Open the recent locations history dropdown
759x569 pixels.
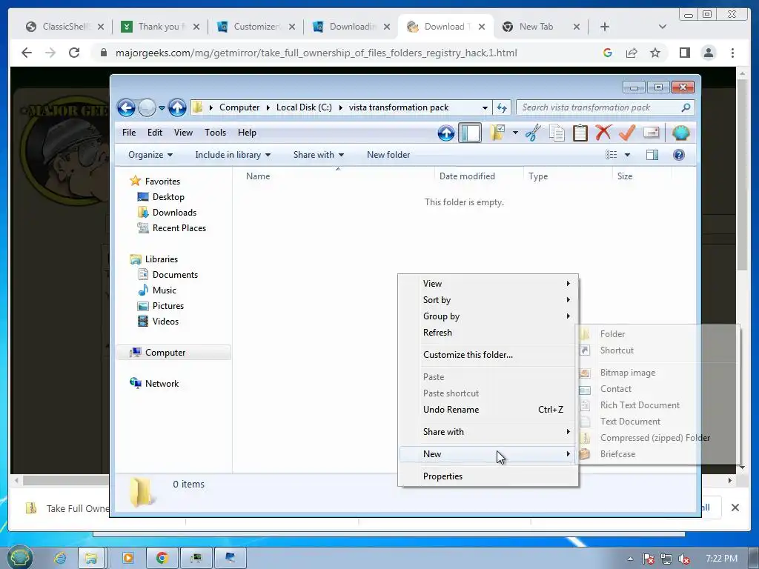162,107
